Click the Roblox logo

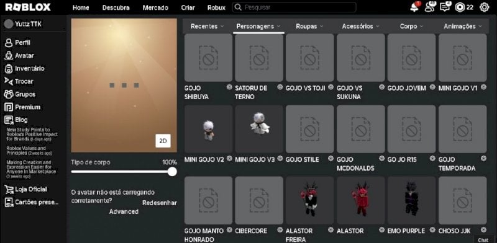28,7
